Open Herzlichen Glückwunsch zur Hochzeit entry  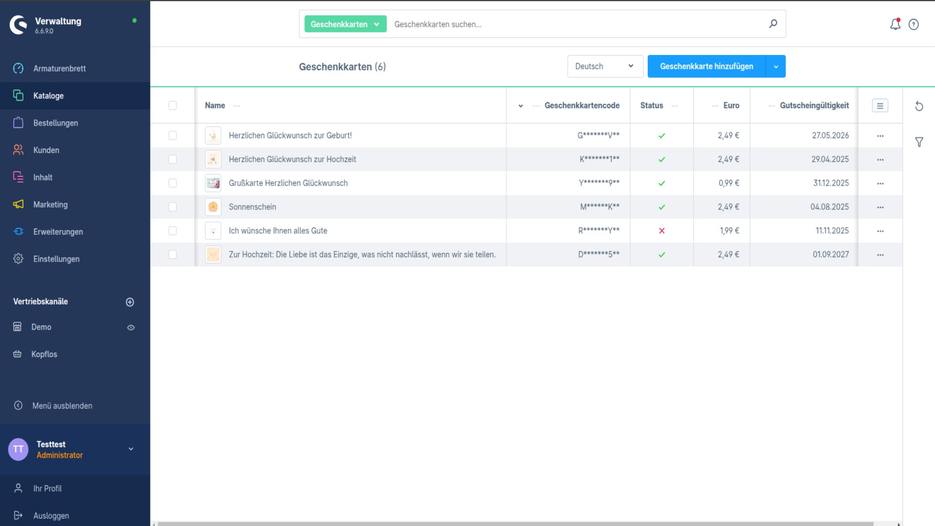tap(292, 159)
